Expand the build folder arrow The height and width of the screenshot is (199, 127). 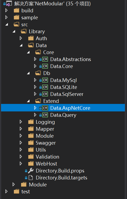[6, 10]
